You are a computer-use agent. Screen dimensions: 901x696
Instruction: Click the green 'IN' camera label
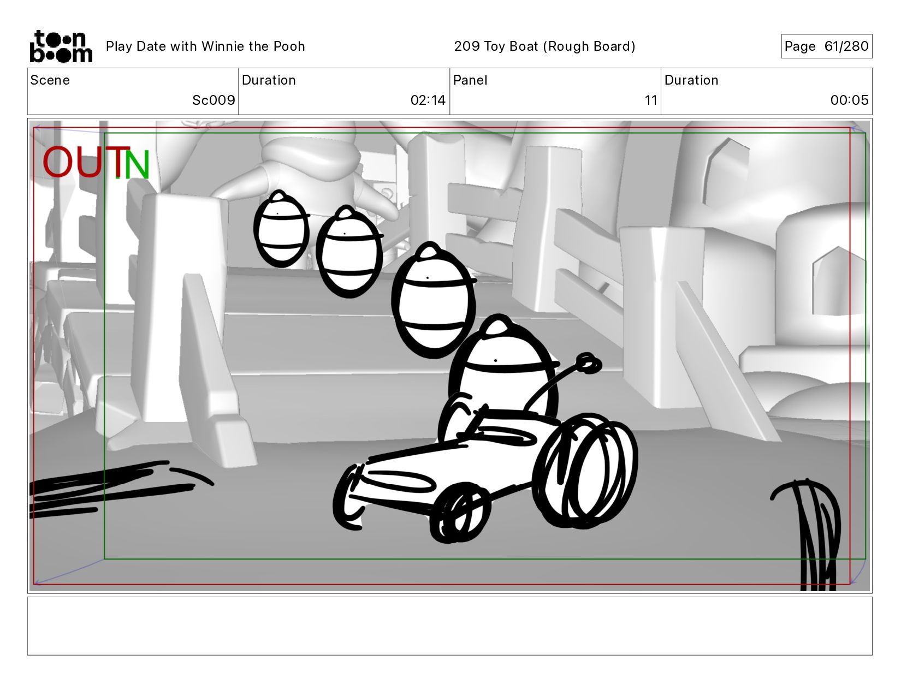(x=133, y=164)
